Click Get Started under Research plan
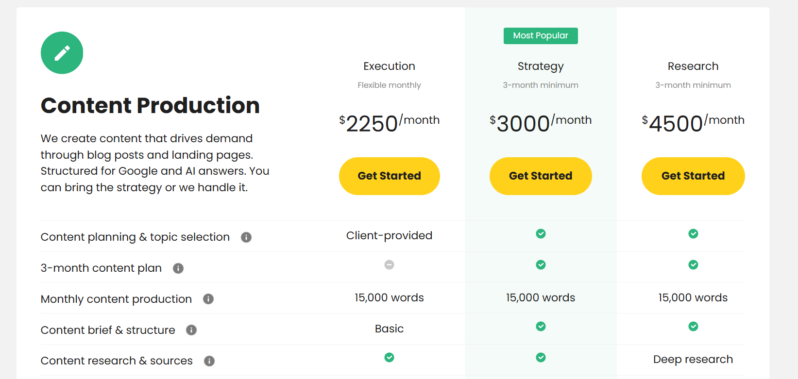Image resolution: width=798 pixels, height=379 pixels. [693, 176]
